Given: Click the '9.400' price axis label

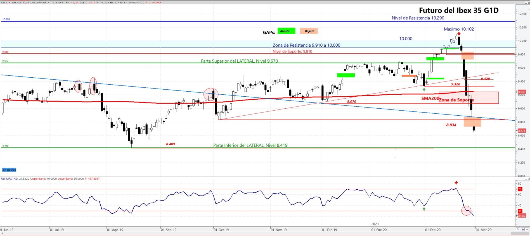Looking at the screenshot, I should point(522,82).
